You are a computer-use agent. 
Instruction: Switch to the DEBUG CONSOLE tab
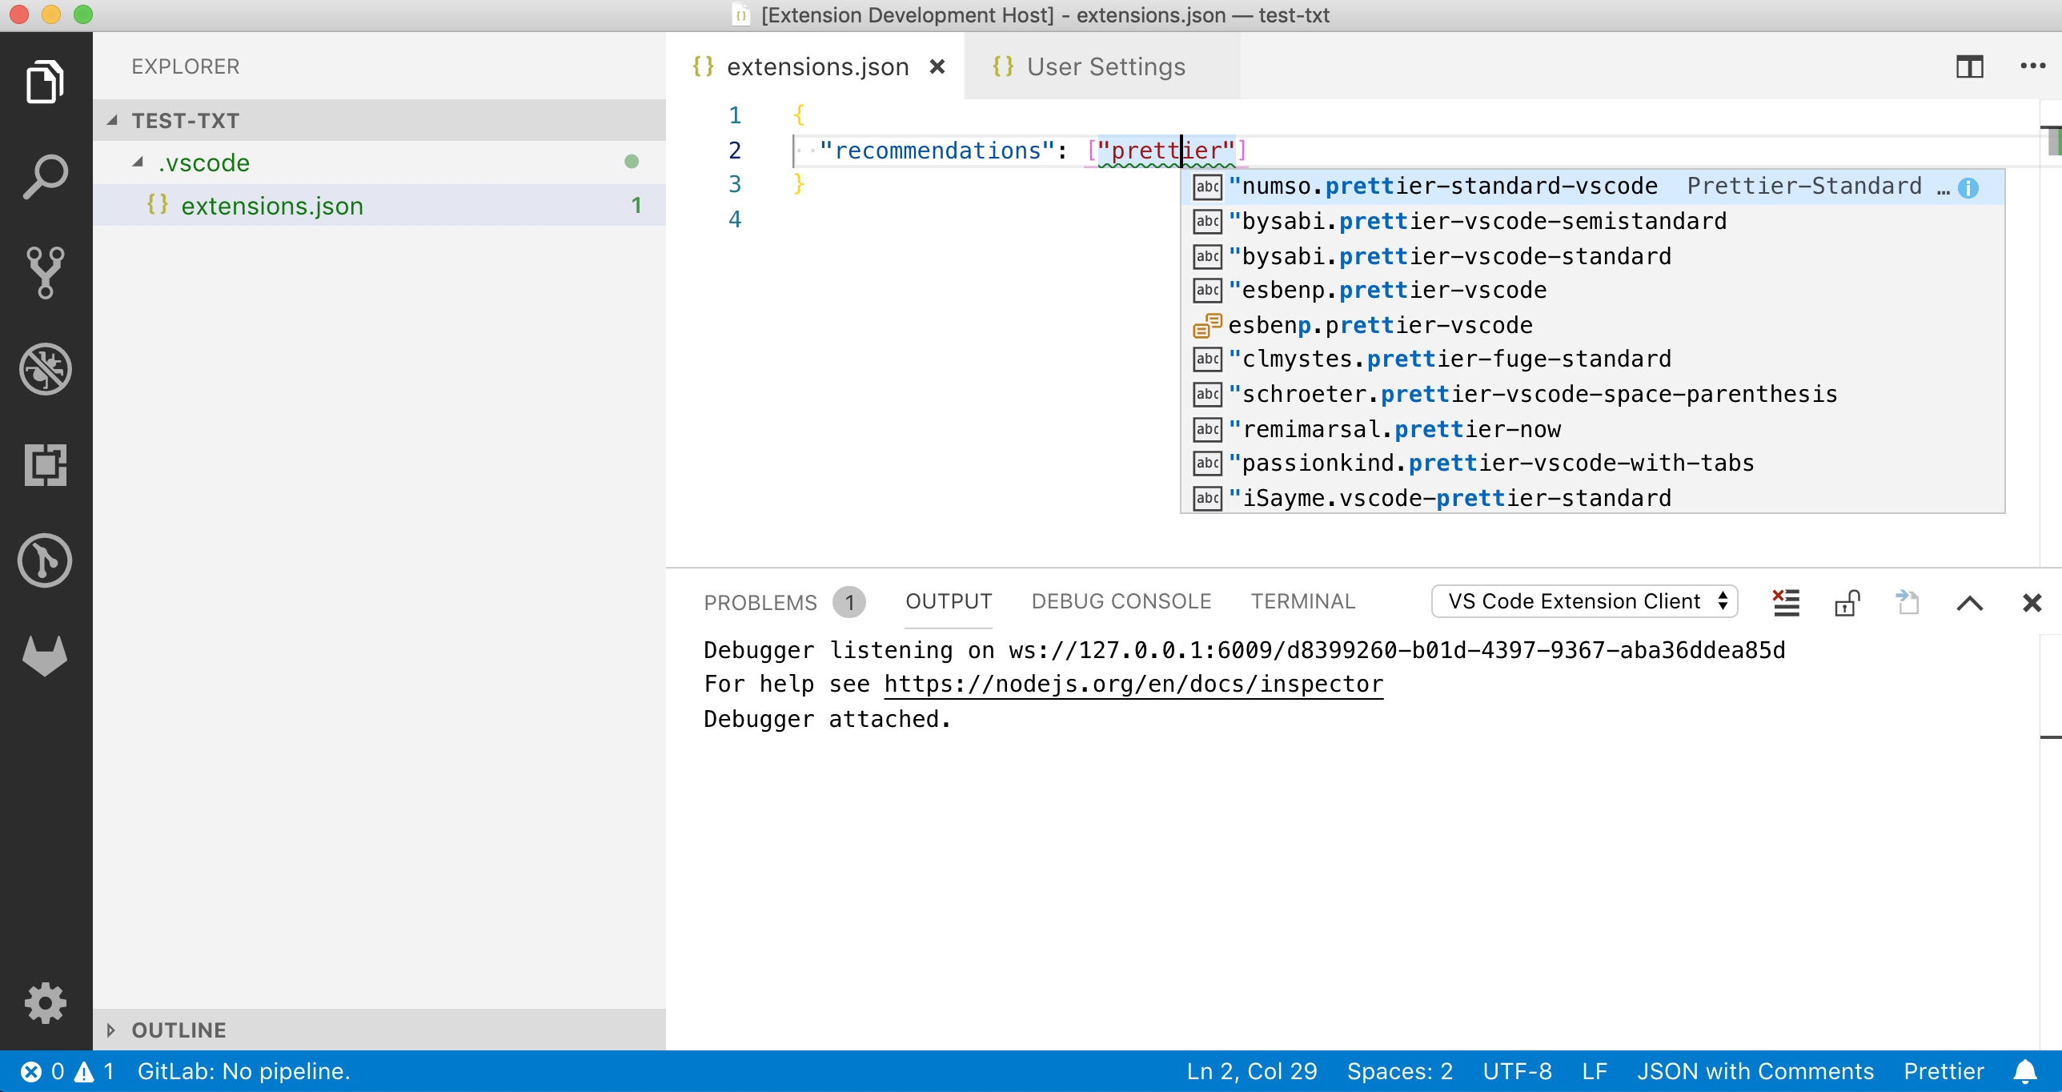1121,601
